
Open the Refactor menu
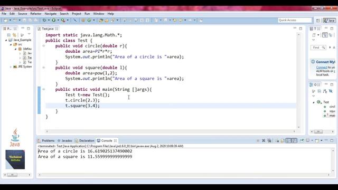tap(36, 14)
